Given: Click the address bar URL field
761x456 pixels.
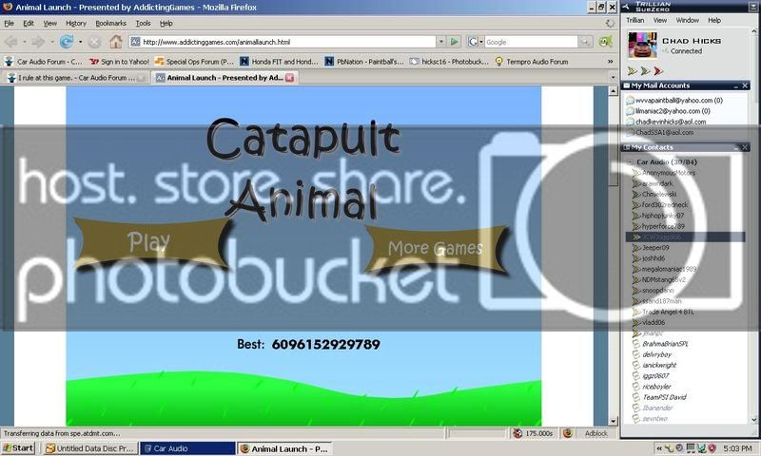Looking at the screenshot, I should (x=283, y=42).
